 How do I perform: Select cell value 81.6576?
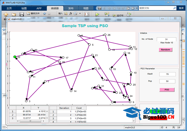(x=24, y=111)
